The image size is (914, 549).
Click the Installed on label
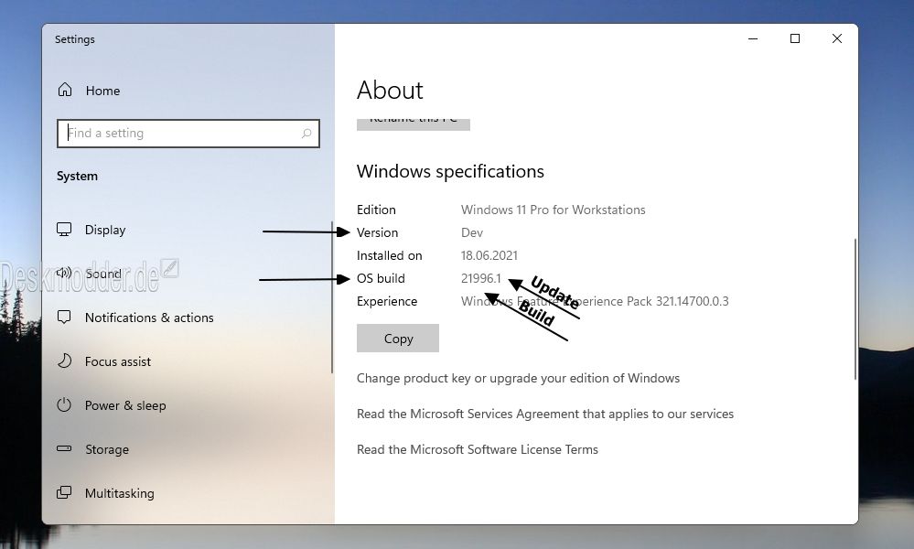(x=390, y=255)
